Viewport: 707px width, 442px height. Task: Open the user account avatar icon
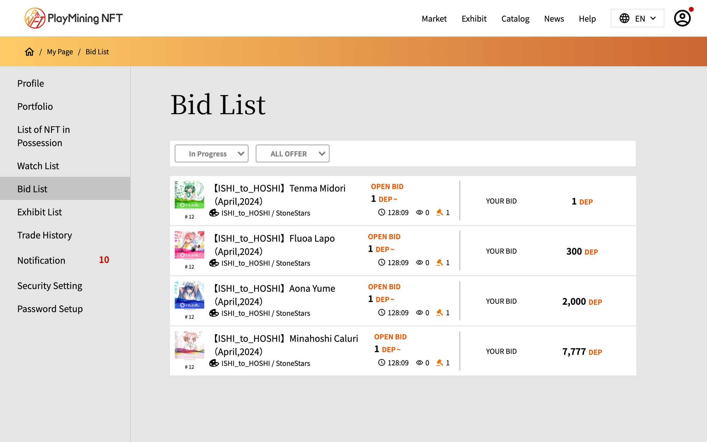pyautogui.click(x=682, y=18)
